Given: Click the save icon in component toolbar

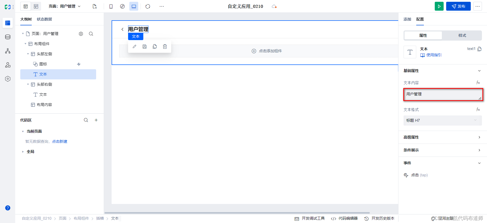Looking at the screenshot, I should pos(145,46).
